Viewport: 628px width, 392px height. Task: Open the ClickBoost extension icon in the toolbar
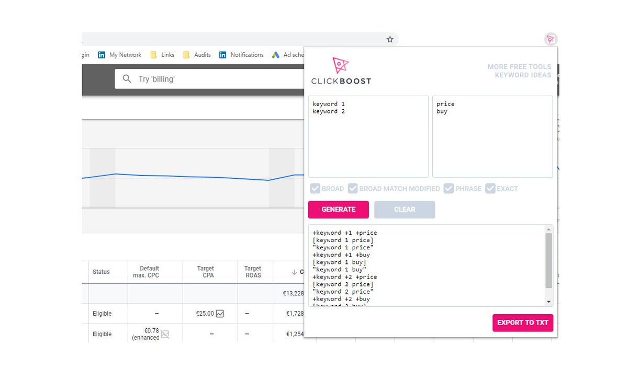[550, 39]
